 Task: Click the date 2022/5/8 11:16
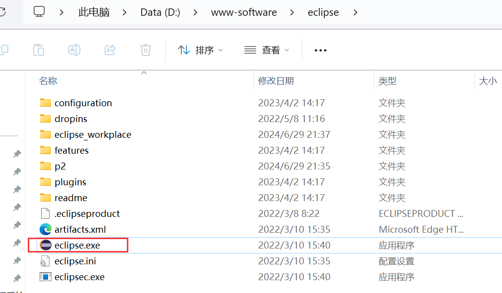(x=291, y=119)
